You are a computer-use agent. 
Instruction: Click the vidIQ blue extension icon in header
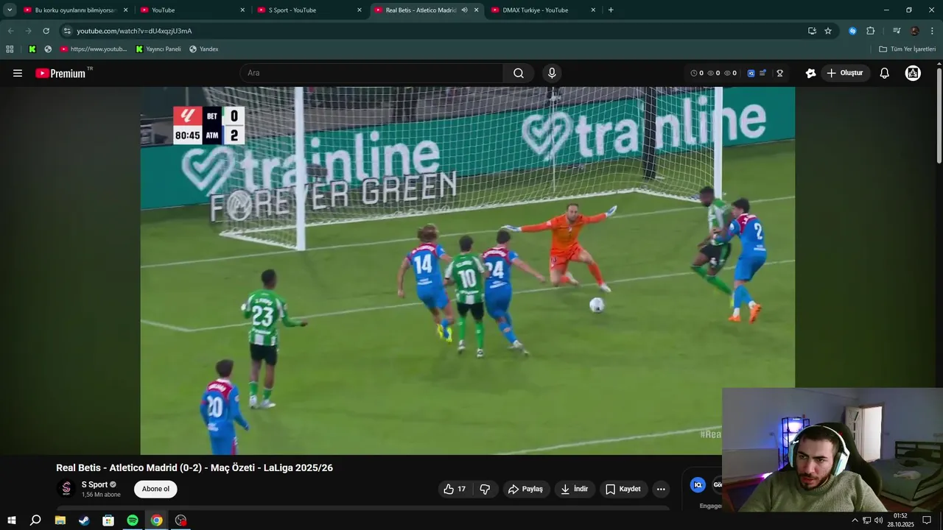click(751, 73)
